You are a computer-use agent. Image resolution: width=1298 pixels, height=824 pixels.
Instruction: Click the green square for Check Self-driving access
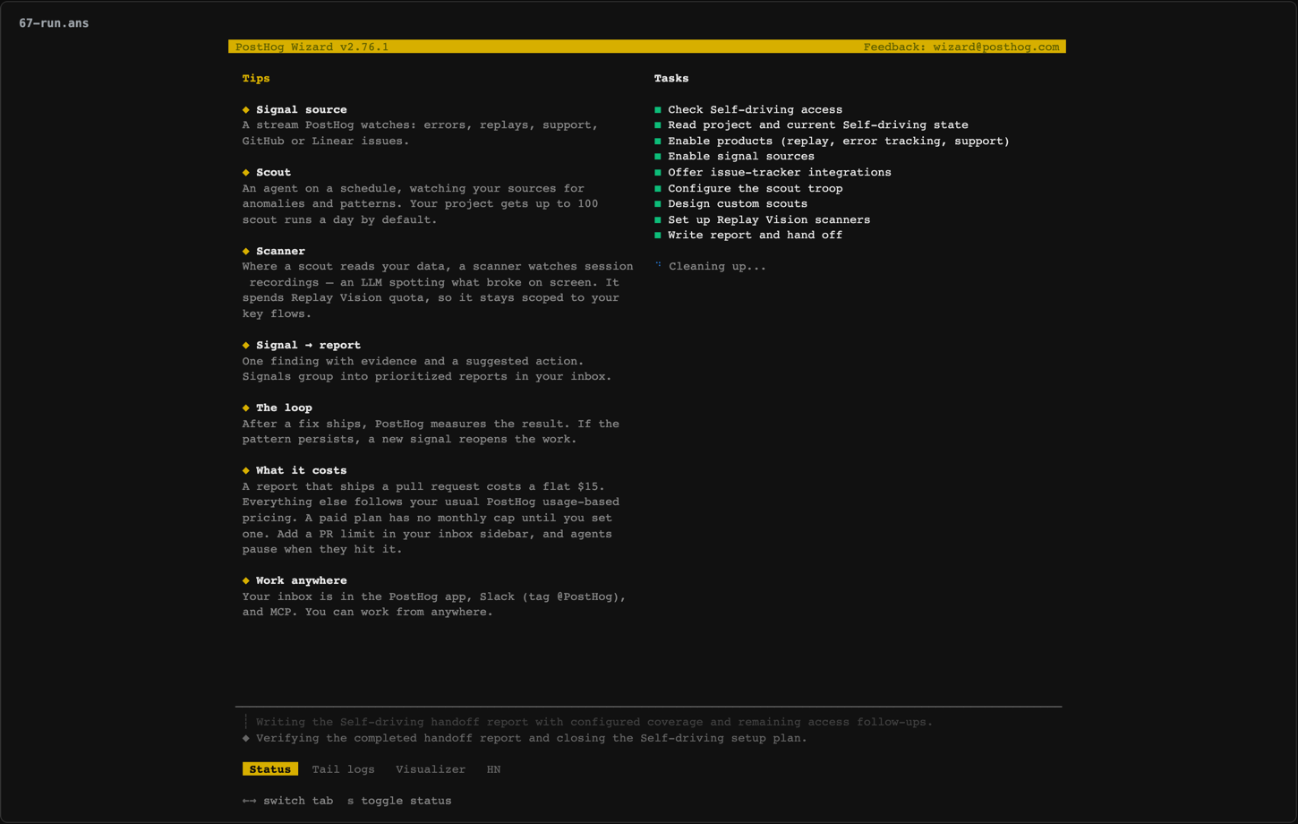click(x=658, y=110)
